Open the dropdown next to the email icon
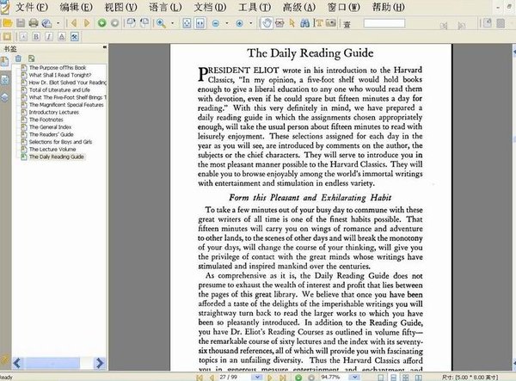This screenshot has height=381, width=516. [58, 23]
